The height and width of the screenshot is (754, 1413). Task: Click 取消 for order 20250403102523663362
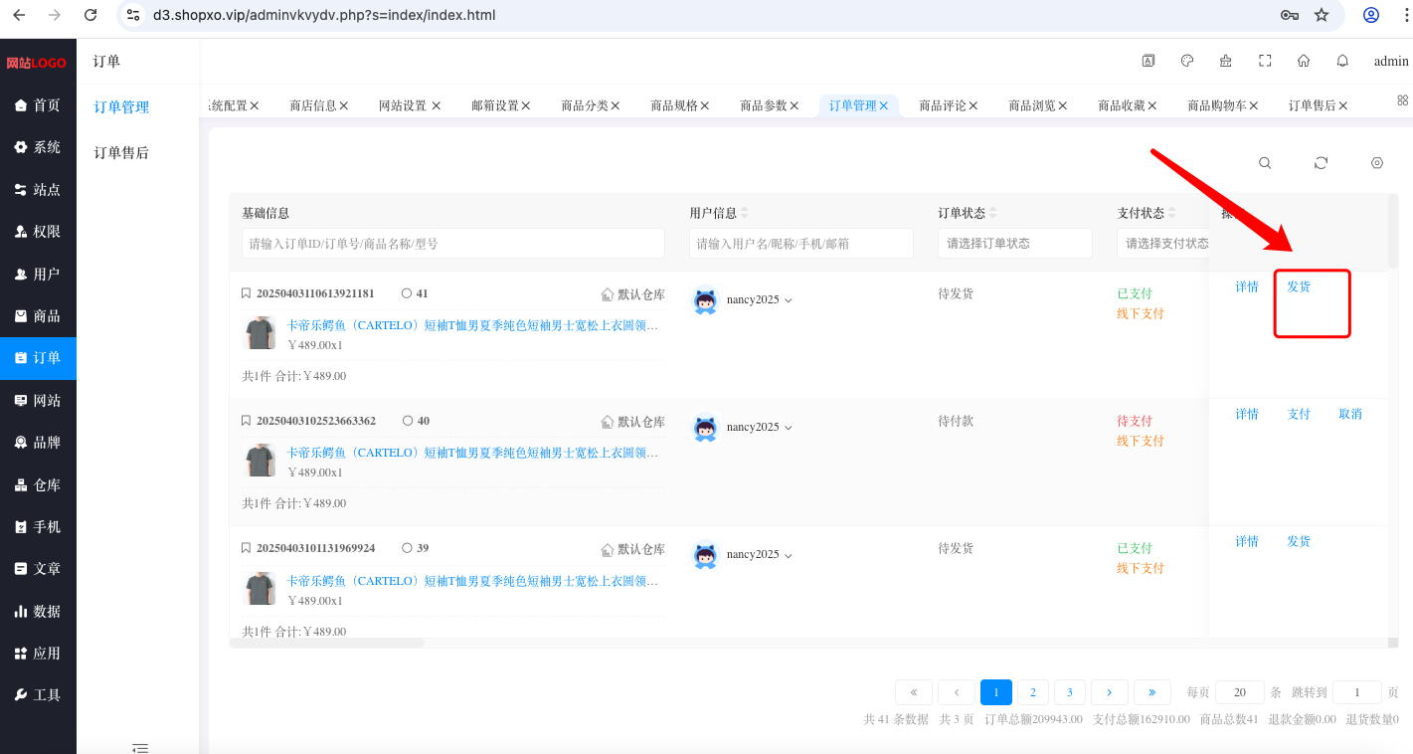tap(1350, 414)
